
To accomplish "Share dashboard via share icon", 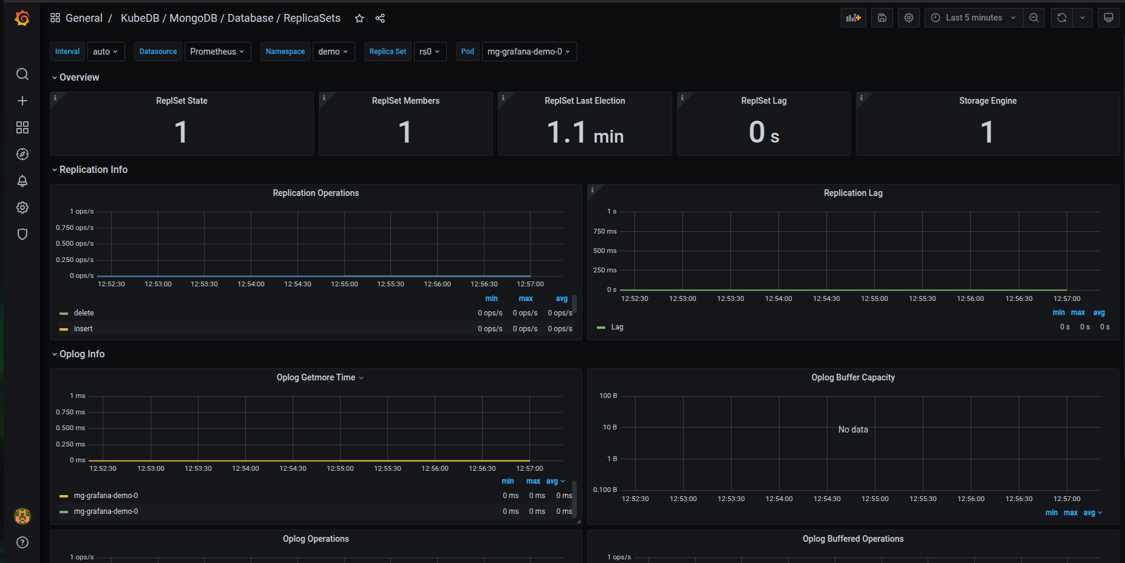I will point(380,18).
